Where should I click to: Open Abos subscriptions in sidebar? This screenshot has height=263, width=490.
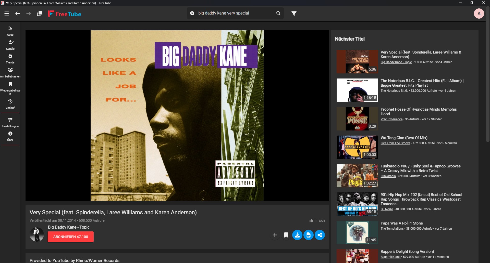[x=10, y=31]
